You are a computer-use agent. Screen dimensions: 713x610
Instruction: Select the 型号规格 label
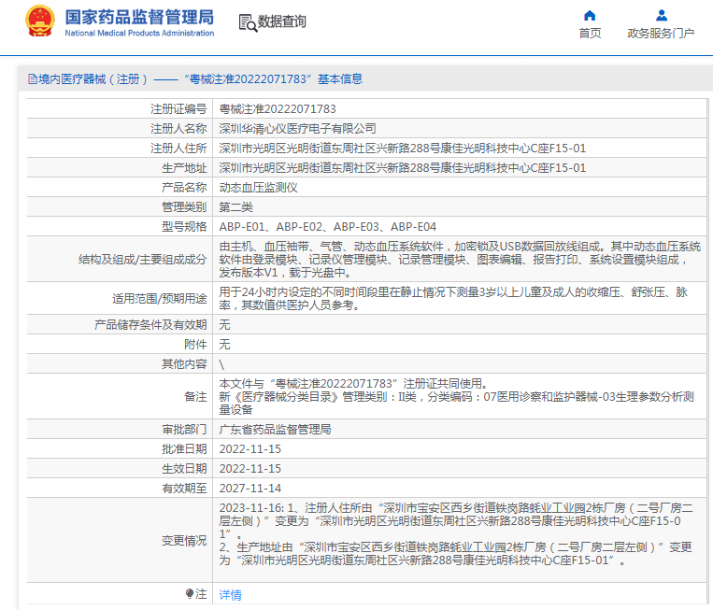[x=184, y=226]
